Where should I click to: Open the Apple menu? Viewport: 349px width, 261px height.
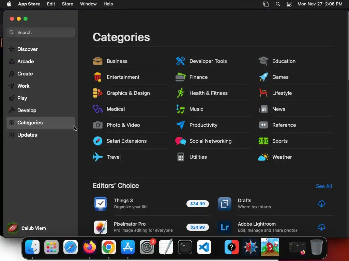click(9, 4)
